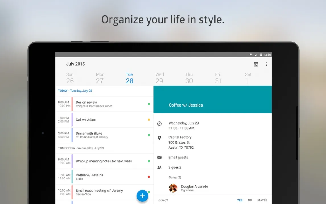The image size is (326, 204).
Task: Select YES for going response
Action: click(x=240, y=200)
